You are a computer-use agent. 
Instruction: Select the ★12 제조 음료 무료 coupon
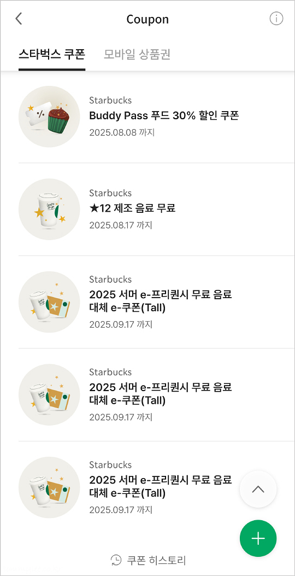(132, 208)
